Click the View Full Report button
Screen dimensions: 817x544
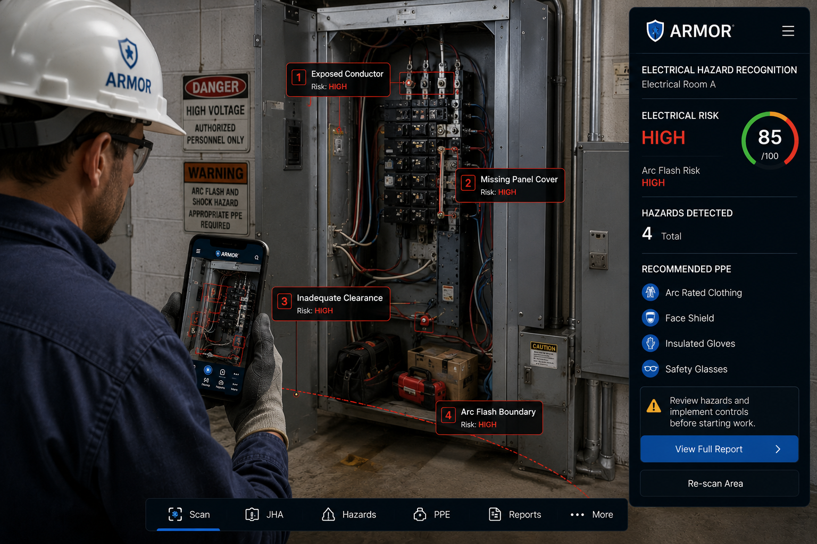(719, 449)
